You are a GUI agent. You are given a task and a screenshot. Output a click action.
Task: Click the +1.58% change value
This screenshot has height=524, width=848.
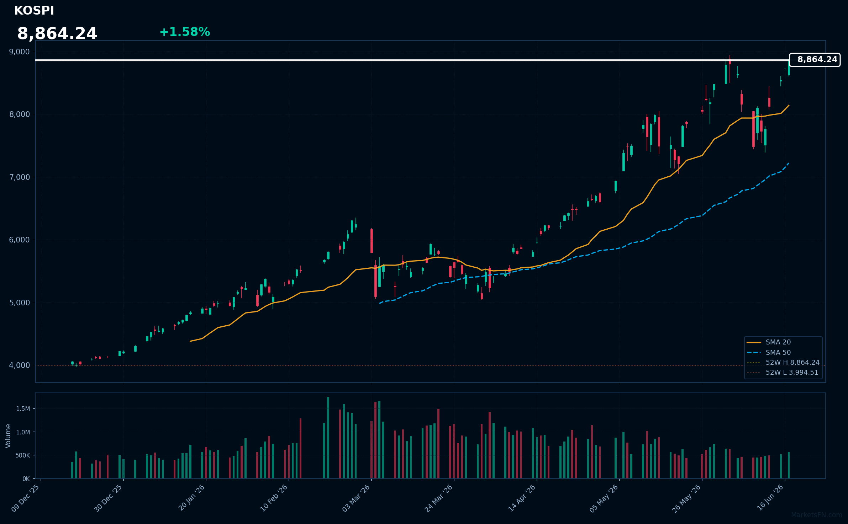pos(185,32)
